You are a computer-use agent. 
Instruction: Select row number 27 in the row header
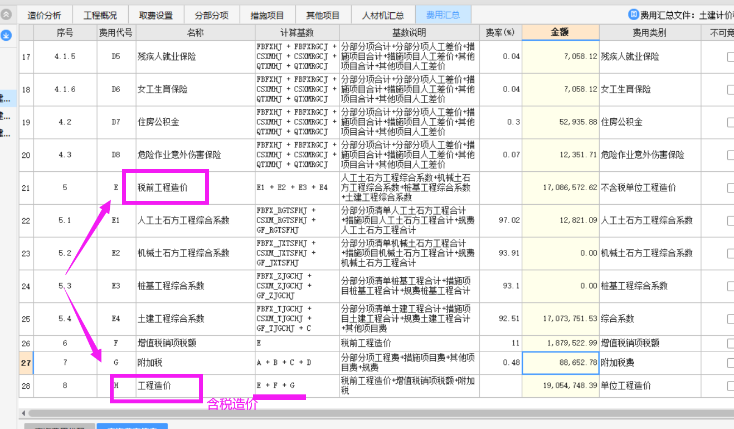pyautogui.click(x=26, y=363)
